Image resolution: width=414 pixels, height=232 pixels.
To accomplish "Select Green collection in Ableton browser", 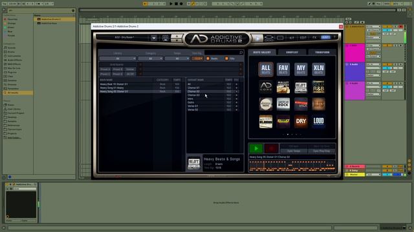I will pos(11,27).
